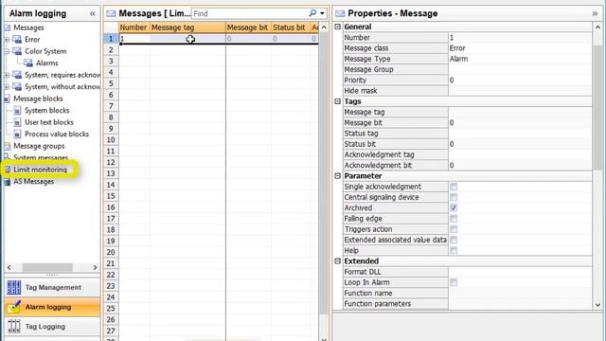This screenshot has height=341, width=606.
Task: Select Limit monitoring in tree
Action: (40, 170)
